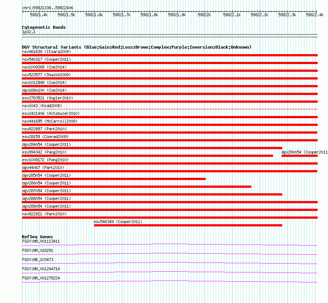328x303 pixels.
Task: Open nsv1043 (Kidd2008) variant label
Action: click(x=42, y=106)
